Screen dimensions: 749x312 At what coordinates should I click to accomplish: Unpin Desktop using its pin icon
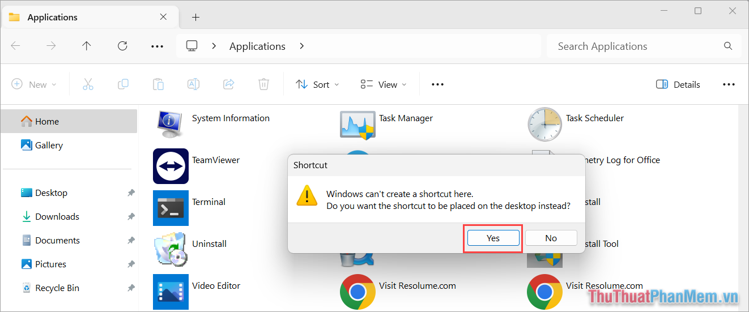click(131, 193)
